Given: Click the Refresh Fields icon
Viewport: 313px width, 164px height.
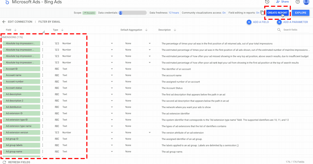Looking at the screenshot, I should (x=4, y=162).
